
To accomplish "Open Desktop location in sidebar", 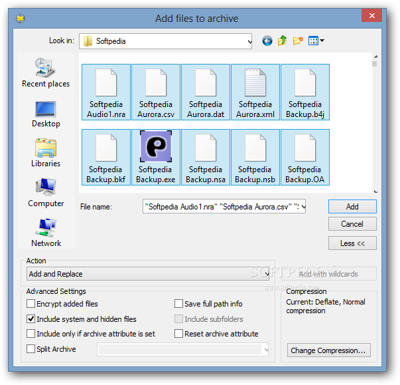I will point(46,114).
